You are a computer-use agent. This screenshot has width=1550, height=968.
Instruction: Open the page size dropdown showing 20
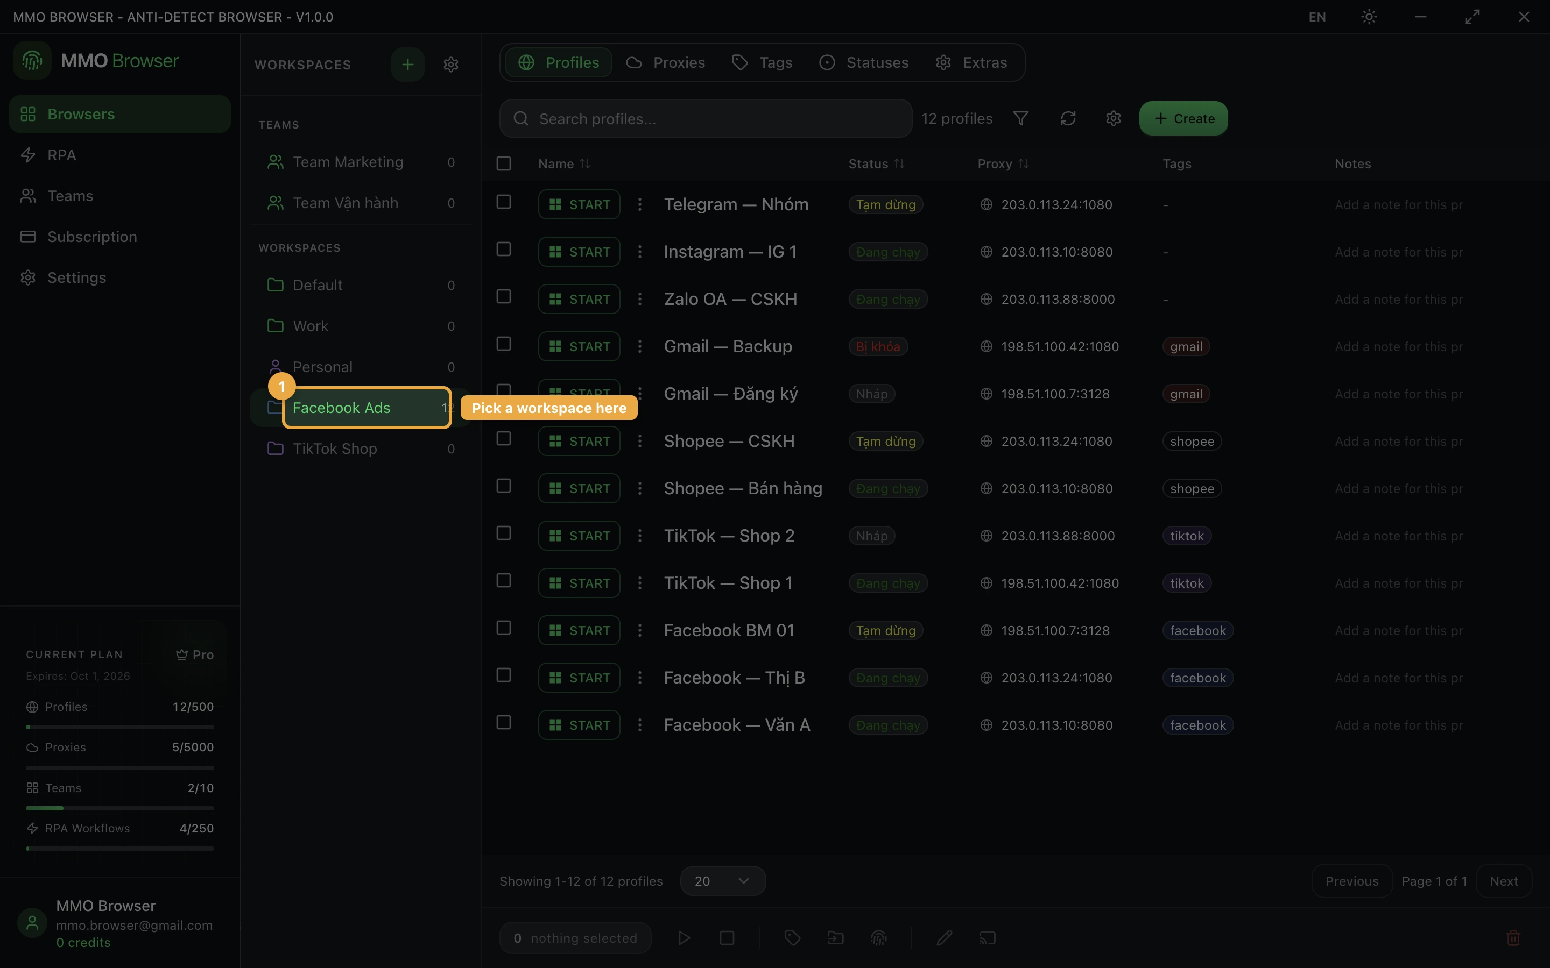(x=722, y=881)
